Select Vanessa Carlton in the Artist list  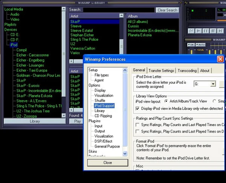tap(83, 48)
